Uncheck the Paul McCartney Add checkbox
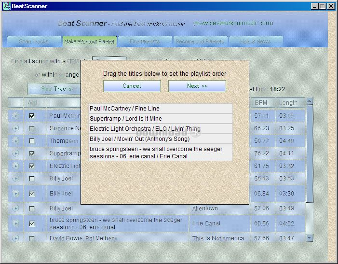The image size is (338, 264). tap(32, 116)
